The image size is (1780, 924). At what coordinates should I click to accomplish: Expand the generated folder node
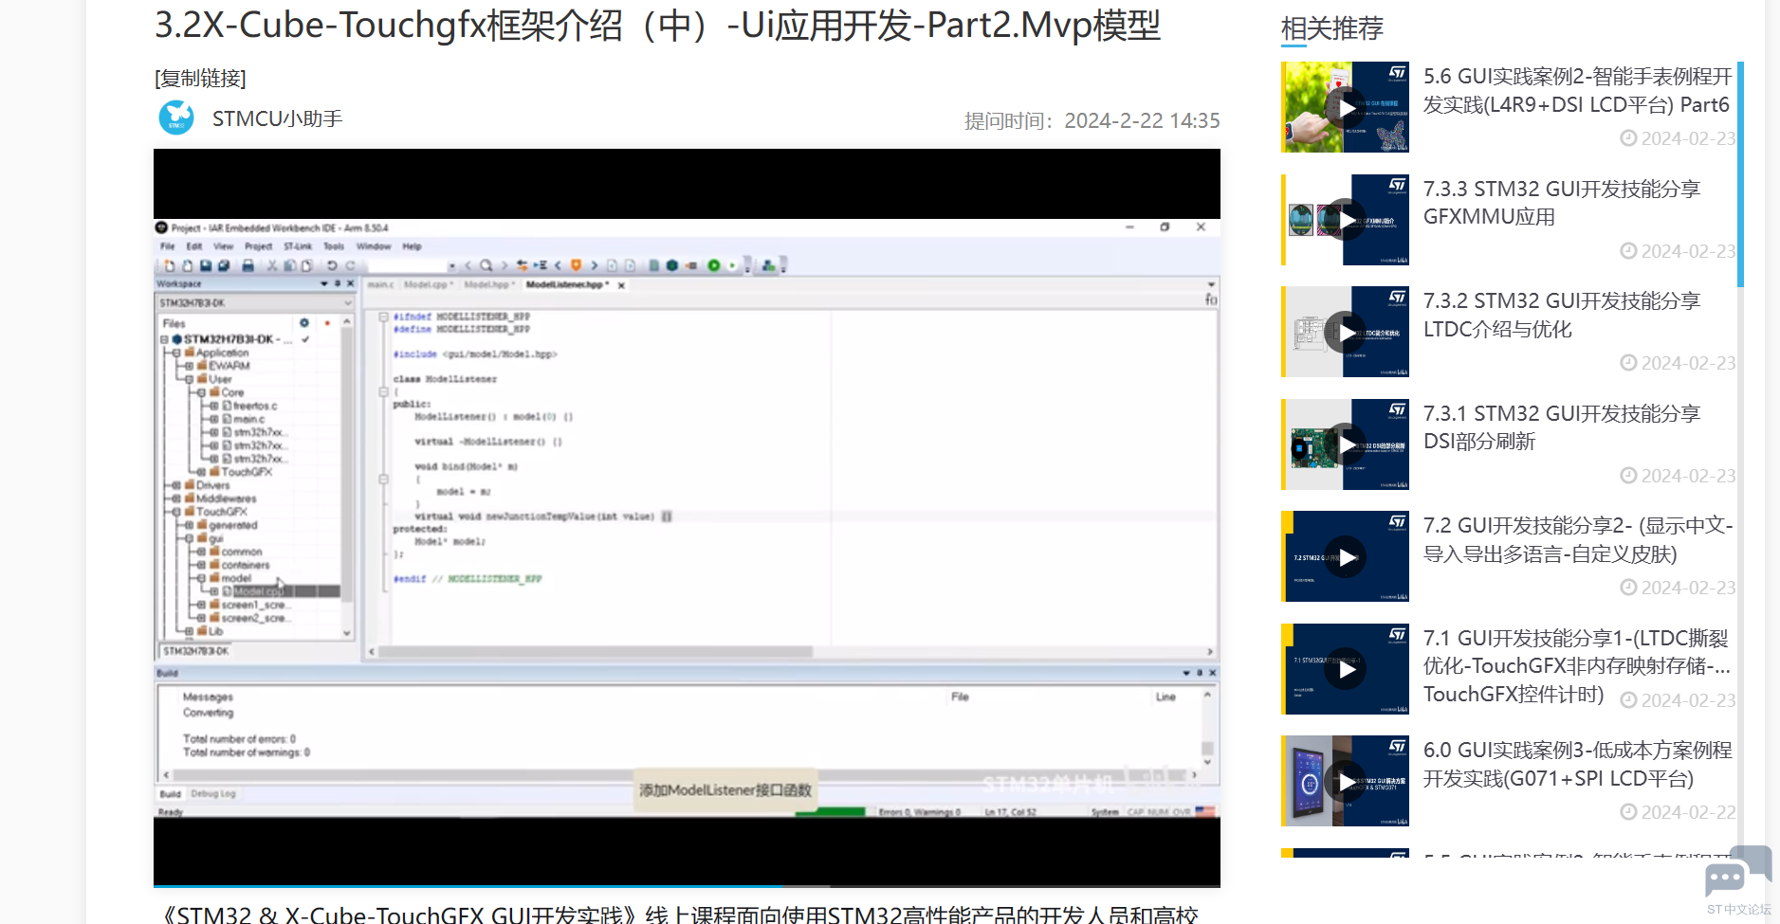click(190, 525)
